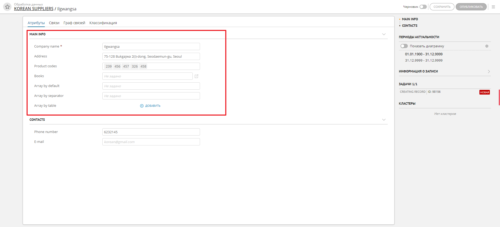500x227 pixels.
Task: Click the red НОВАЯ task badge
Action: click(x=484, y=92)
